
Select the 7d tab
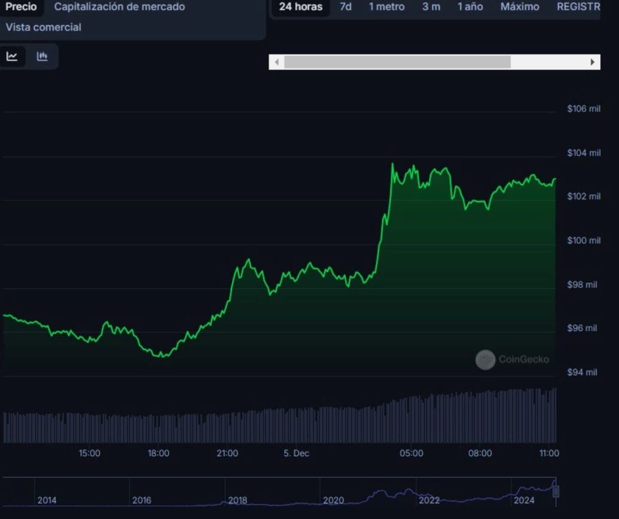click(345, 7)
